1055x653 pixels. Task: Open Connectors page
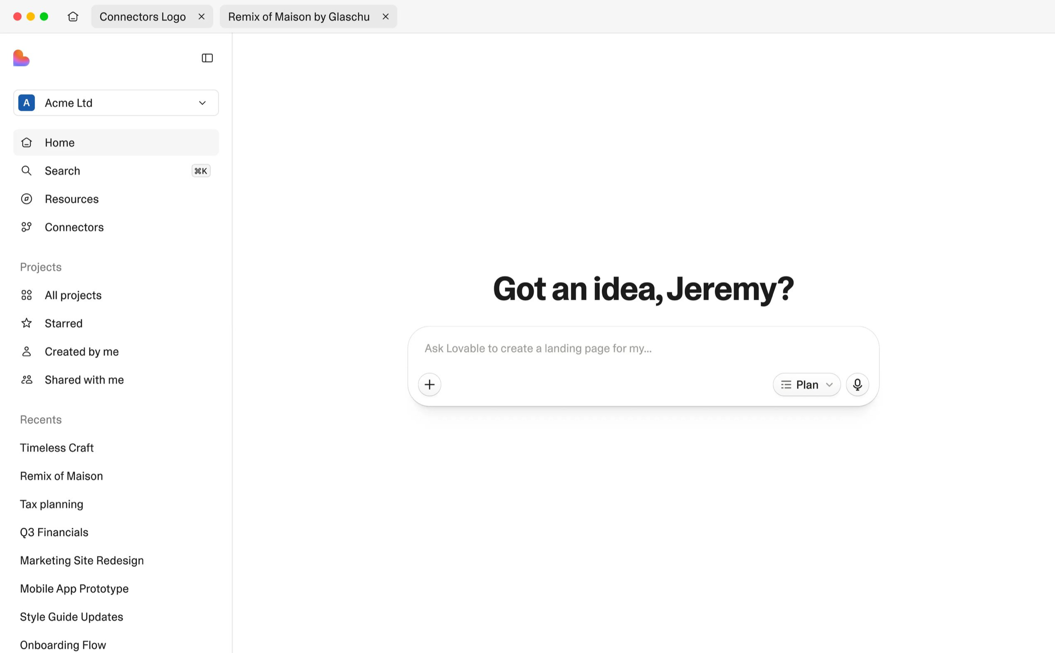coord(116,227)
